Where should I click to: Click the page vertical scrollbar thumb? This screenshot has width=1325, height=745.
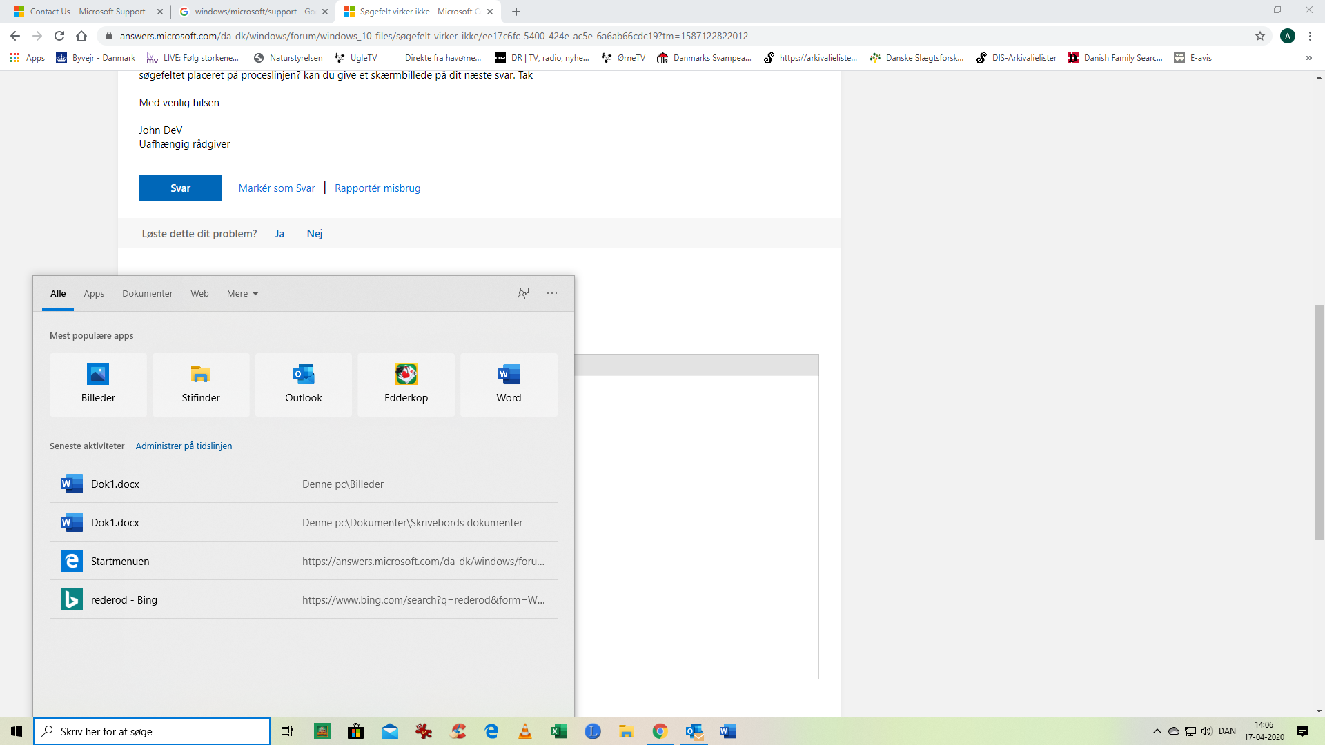point(1319,421)
